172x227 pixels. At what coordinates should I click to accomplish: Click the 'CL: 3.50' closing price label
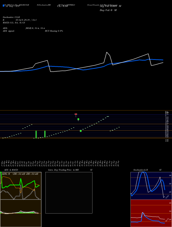coord(63,6)
